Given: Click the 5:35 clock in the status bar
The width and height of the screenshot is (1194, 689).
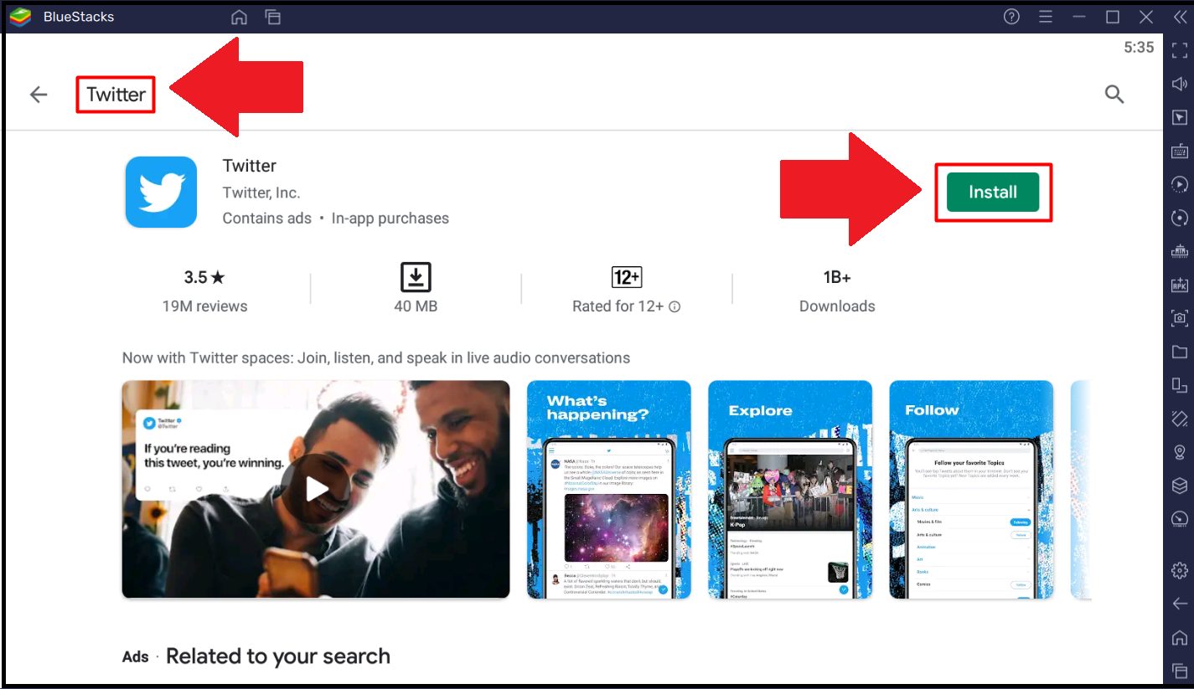Looking at the screenshot, I should coord(1139,48).
